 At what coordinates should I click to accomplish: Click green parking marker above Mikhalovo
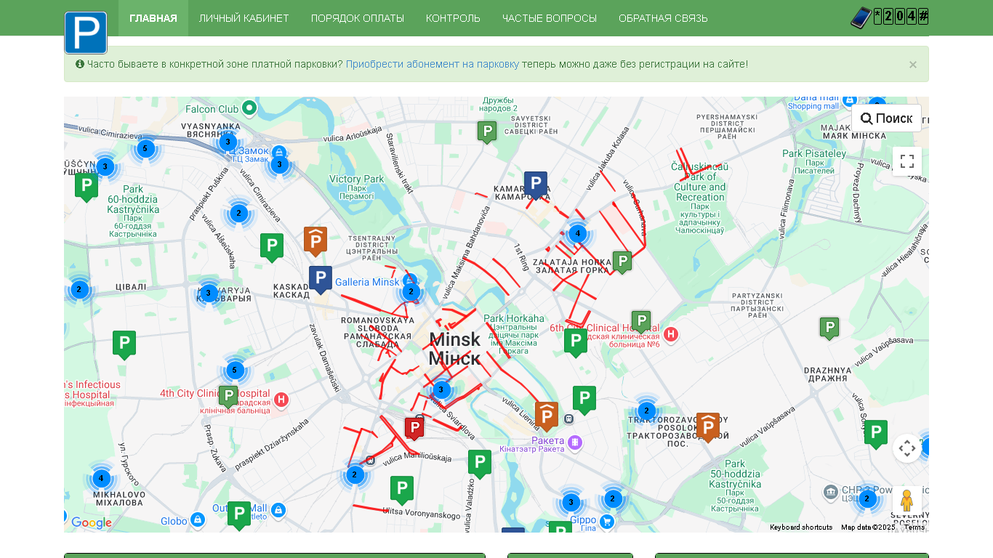(x=124, y=344)
